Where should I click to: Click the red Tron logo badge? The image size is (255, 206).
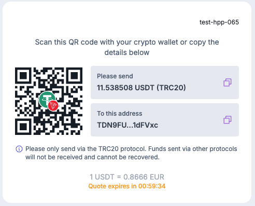53,105
